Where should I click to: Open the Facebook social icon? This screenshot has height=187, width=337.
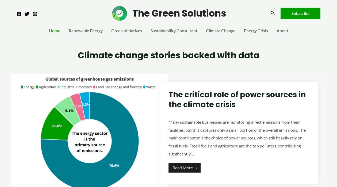pos(19,14)
